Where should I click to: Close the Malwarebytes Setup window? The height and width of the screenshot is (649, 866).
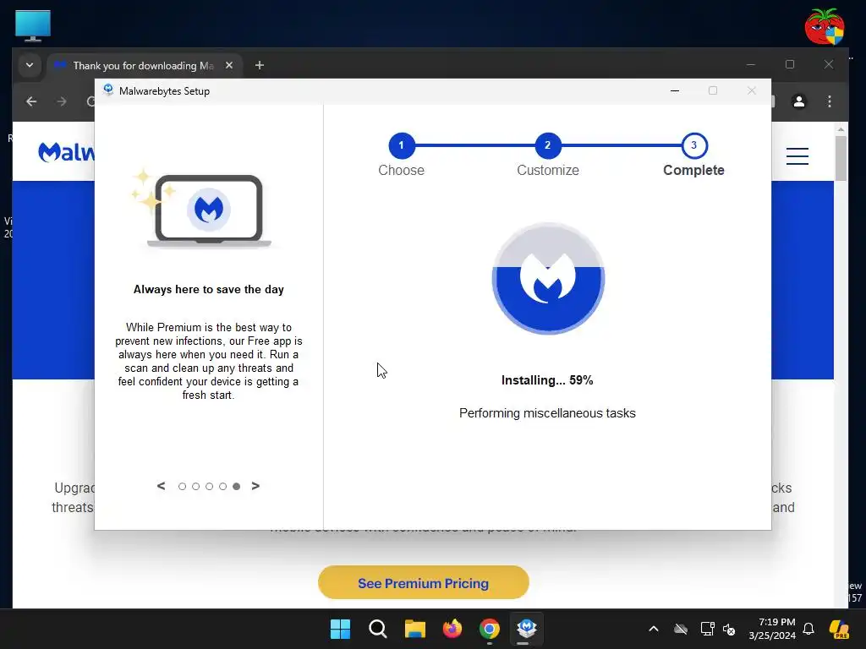click(x=751, y=90)
